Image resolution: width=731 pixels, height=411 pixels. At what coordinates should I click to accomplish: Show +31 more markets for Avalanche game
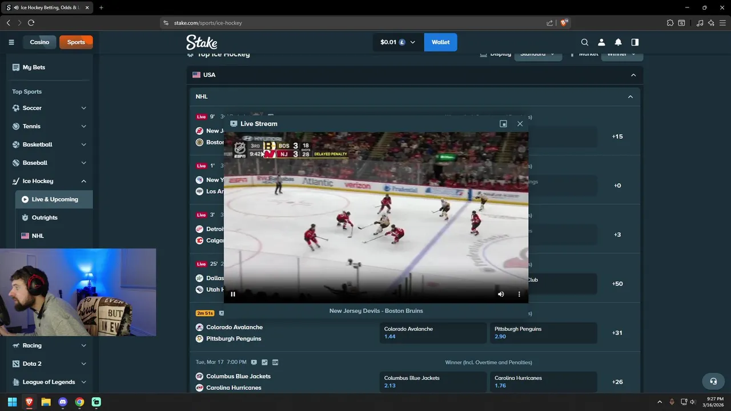coord(617,333)
